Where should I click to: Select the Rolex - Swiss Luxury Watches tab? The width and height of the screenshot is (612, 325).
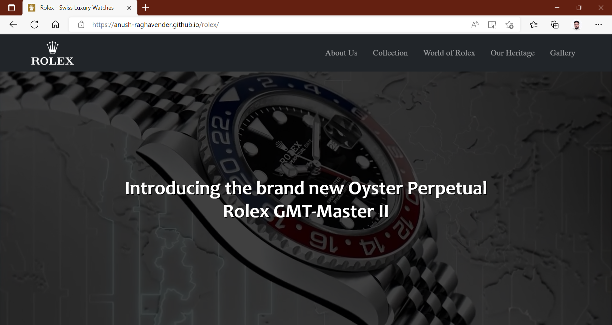(x=80, y=8)
